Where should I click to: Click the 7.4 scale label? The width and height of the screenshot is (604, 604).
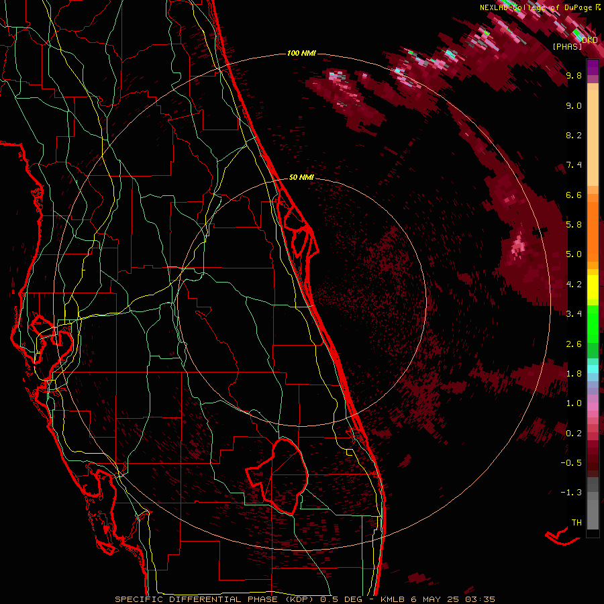pyautogui.click(x=574, y=165)
